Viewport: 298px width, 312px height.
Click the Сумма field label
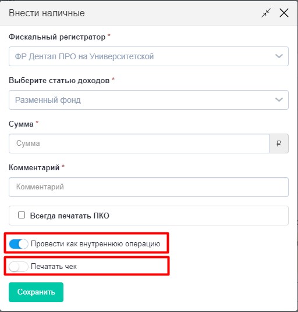(21, 124)
